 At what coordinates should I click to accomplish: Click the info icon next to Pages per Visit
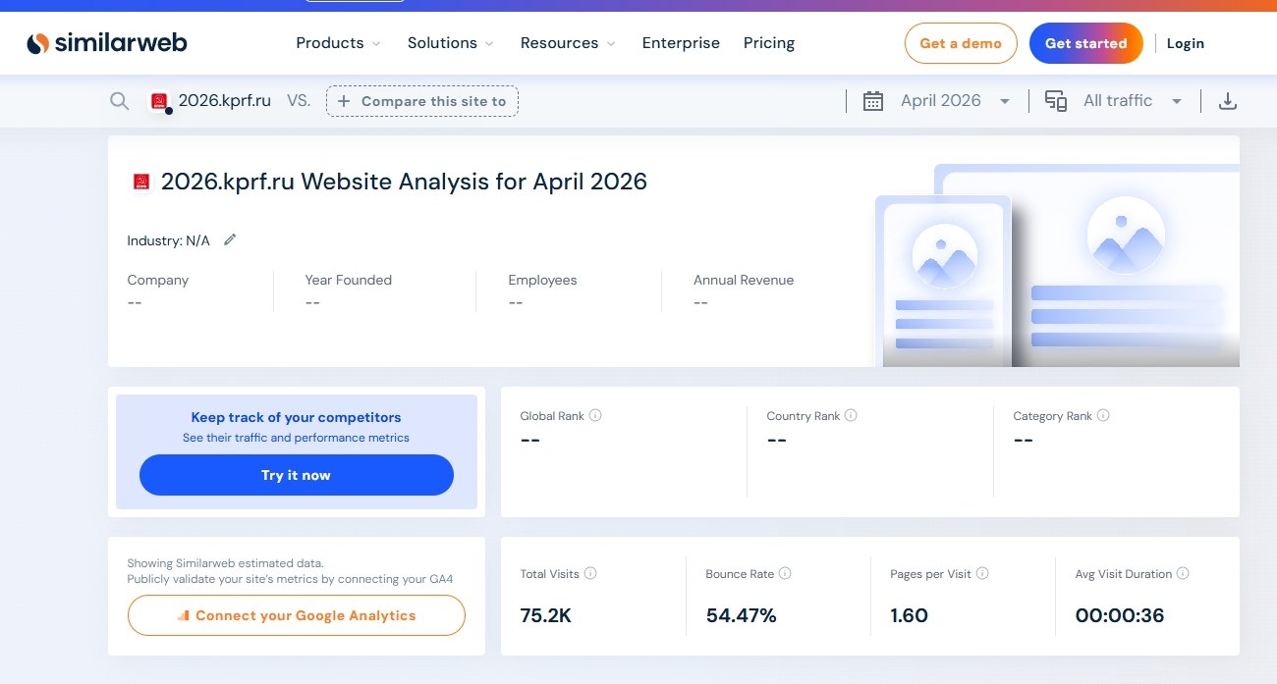click(982, 573)
